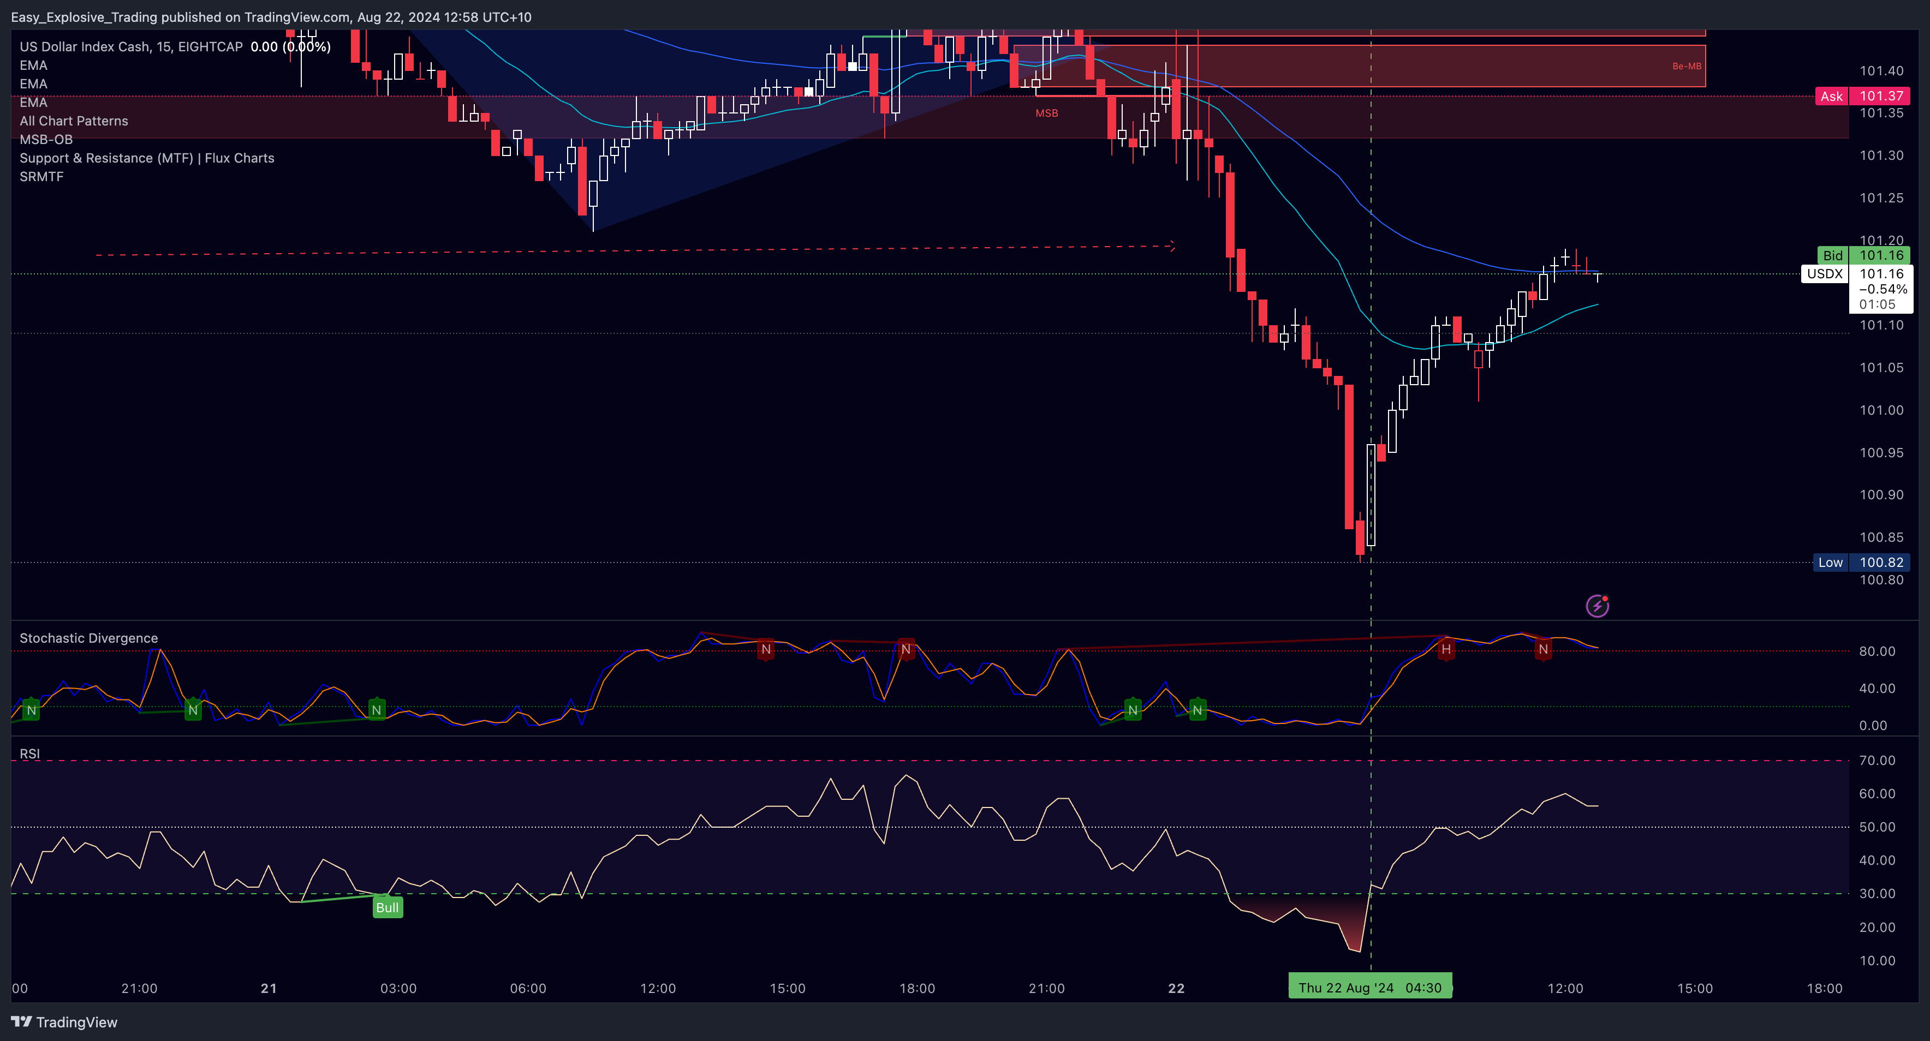Click the 101.10 price axis value
This screenshot has width=1930, height=1041.
click(x=1881, y=325)
